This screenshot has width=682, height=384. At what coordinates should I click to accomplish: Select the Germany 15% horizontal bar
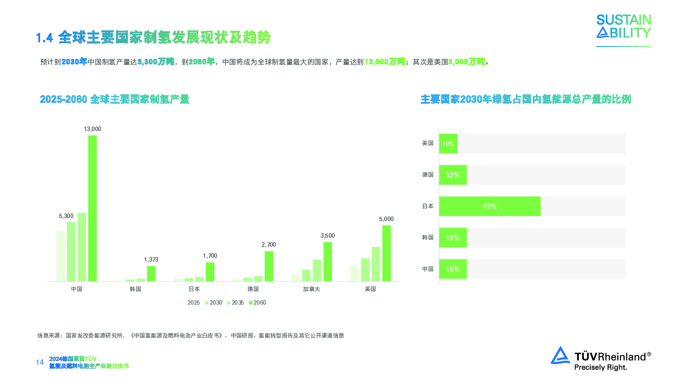pyautogui.click(x=453, y=175)
